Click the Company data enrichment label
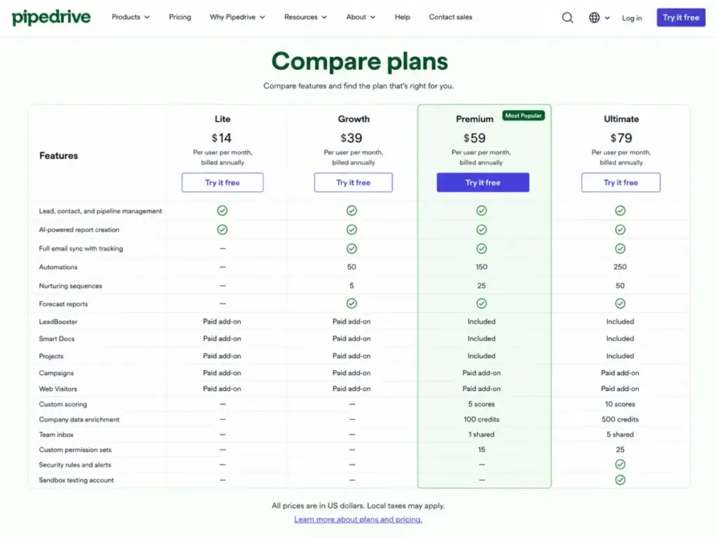The width and height of the screenshot is (717, 538). (x=79, y=419)
